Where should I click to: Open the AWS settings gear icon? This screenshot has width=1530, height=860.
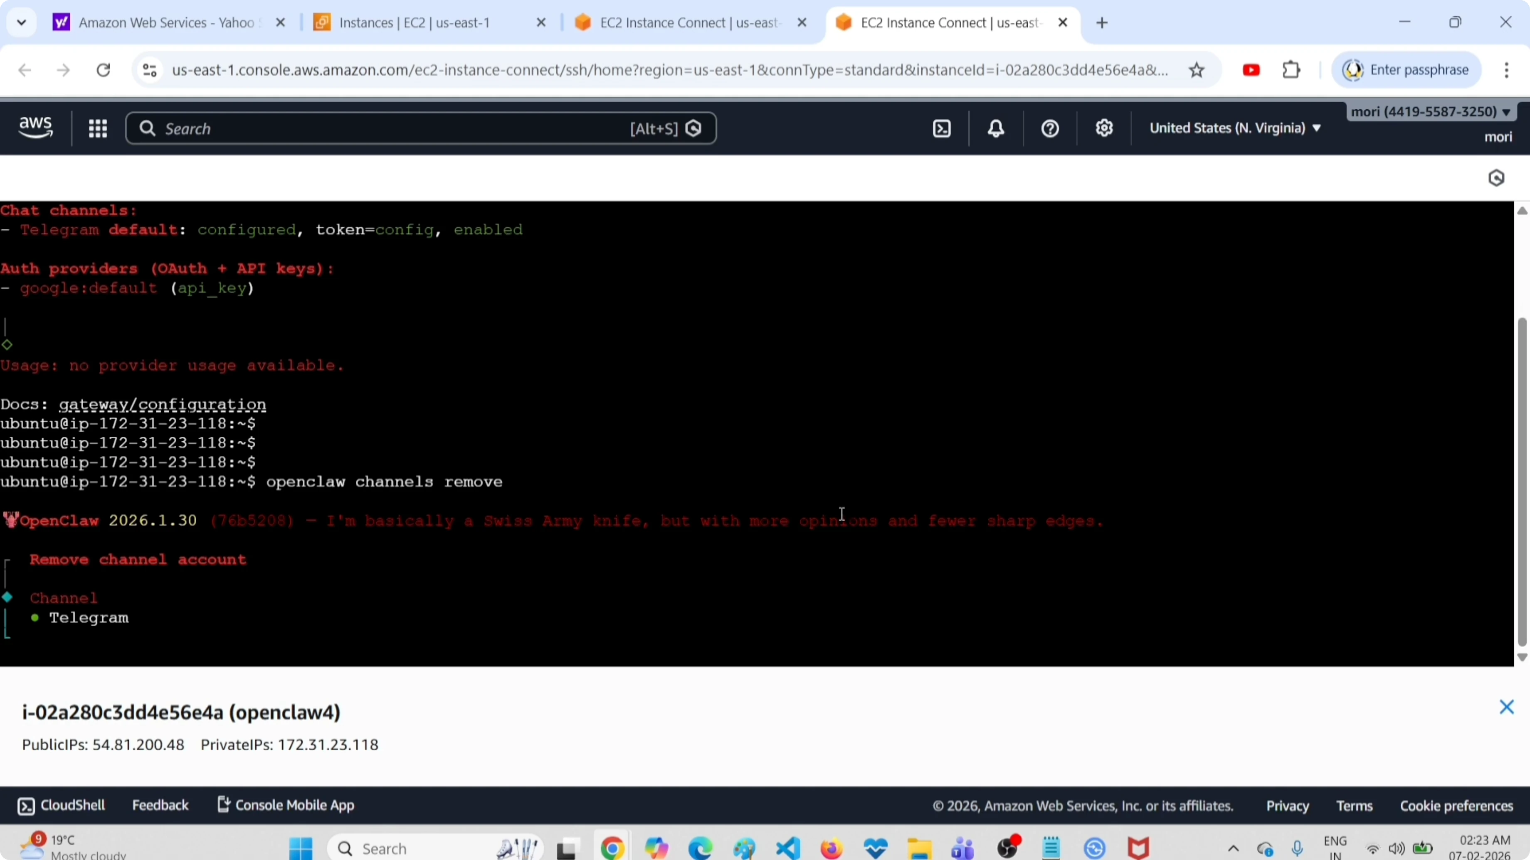[1104, 128]
